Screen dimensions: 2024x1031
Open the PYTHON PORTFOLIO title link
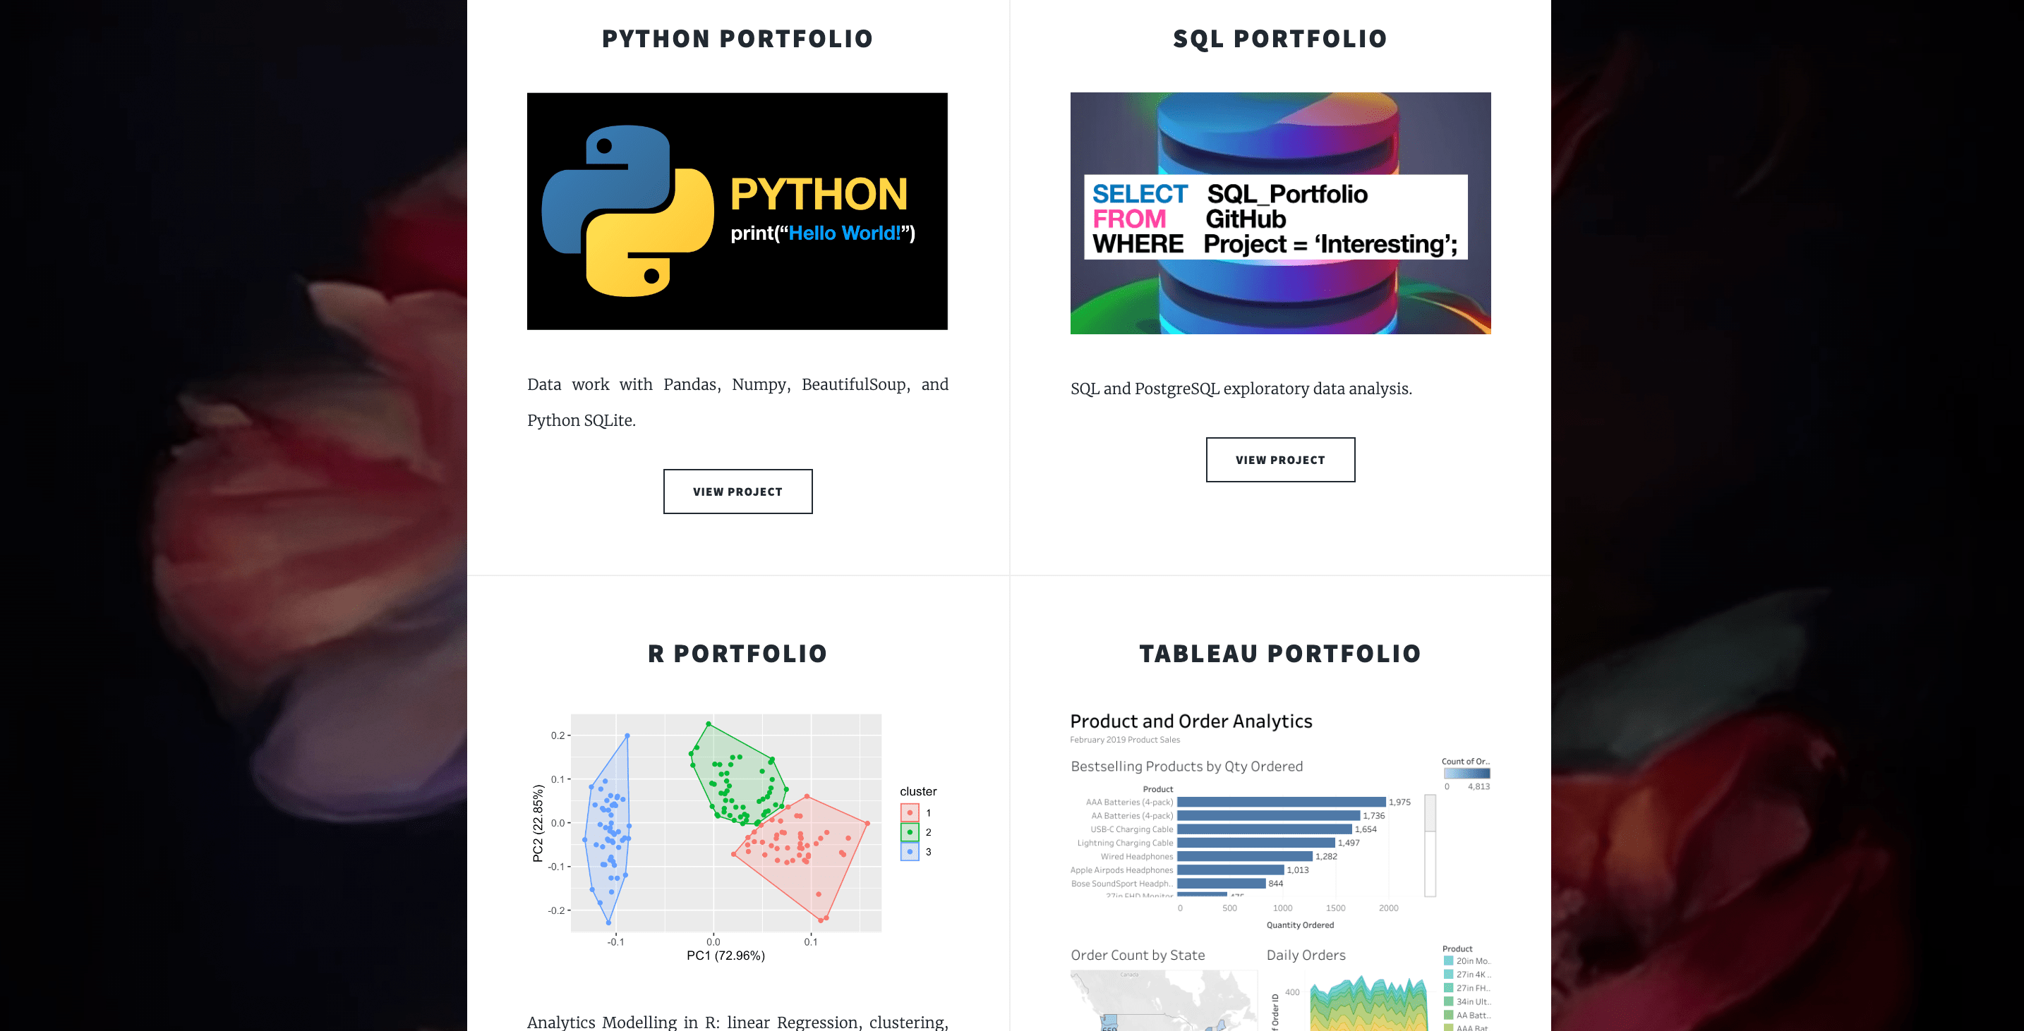[737, 39]
